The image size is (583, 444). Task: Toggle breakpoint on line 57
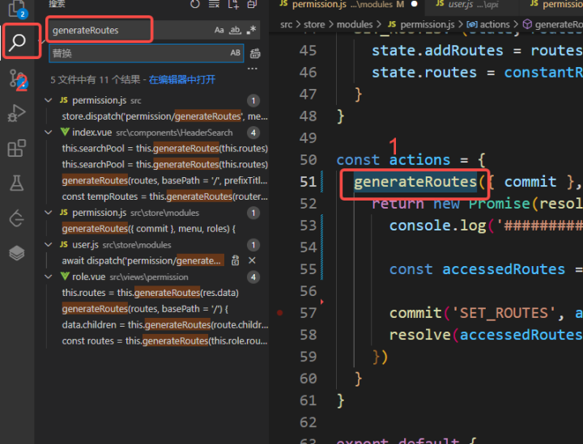coord(280,313)
